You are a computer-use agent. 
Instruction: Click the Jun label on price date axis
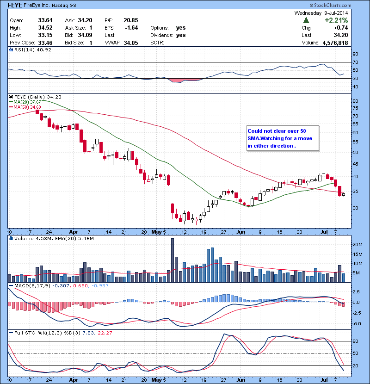(x=240, y=232)
